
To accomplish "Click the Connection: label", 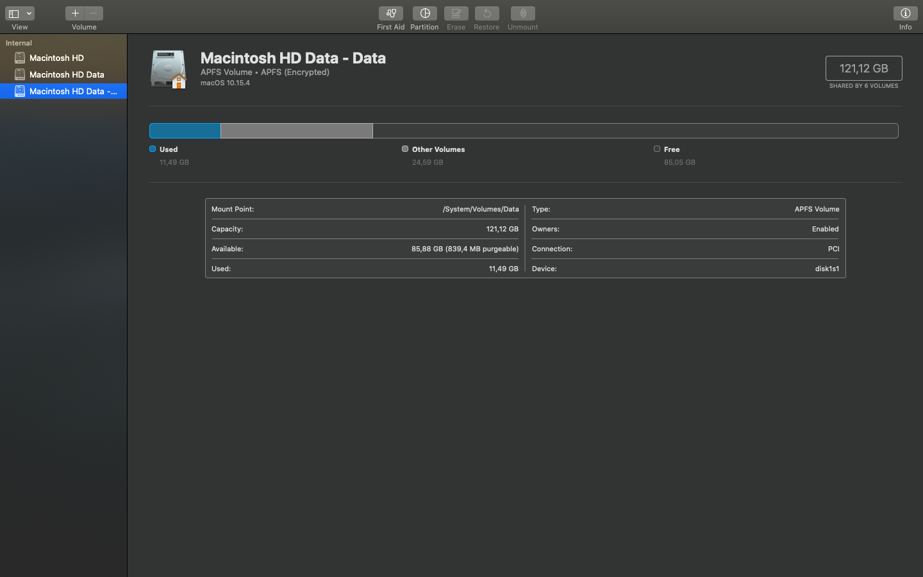I will pos(553,249).
